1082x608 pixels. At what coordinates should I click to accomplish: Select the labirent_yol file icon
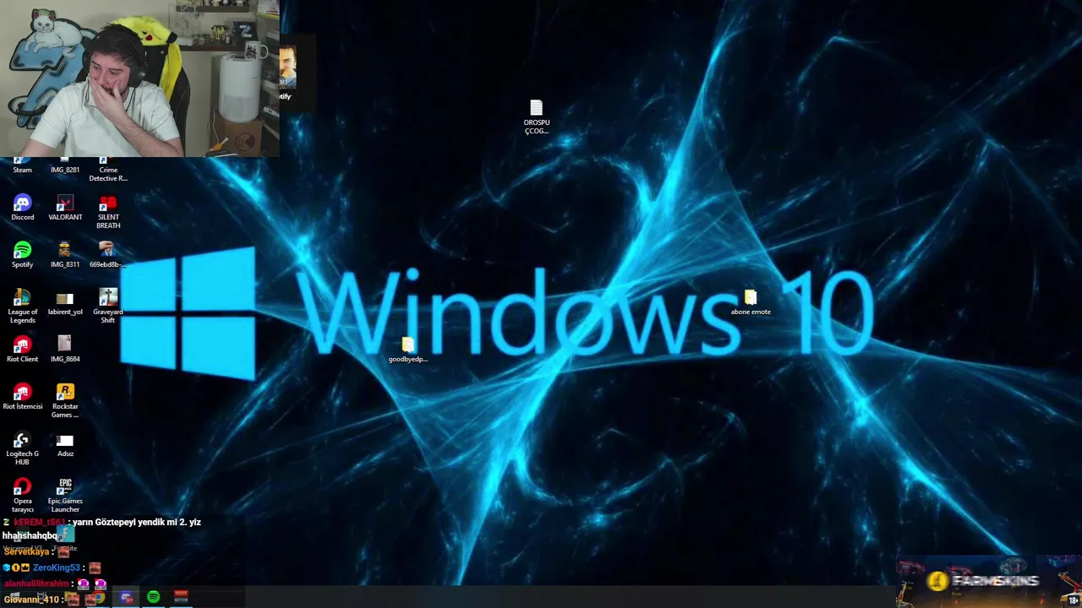[x=65, y=302]
